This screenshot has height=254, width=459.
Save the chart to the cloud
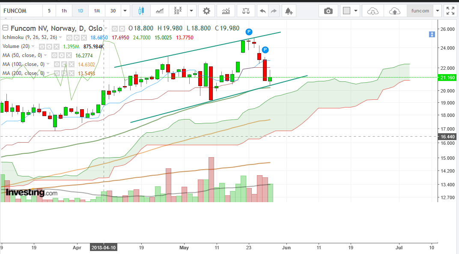(395, 11)
